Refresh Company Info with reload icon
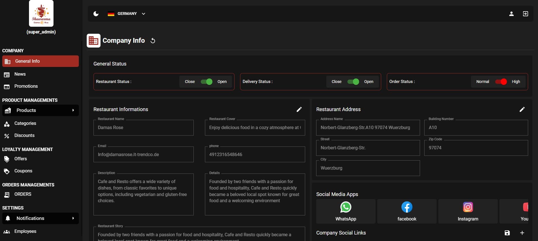The width and height of the screenshot is (538, 241). [x=153, y=41]
